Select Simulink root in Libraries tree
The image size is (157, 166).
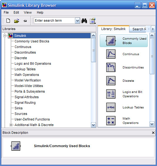[20, 36]
